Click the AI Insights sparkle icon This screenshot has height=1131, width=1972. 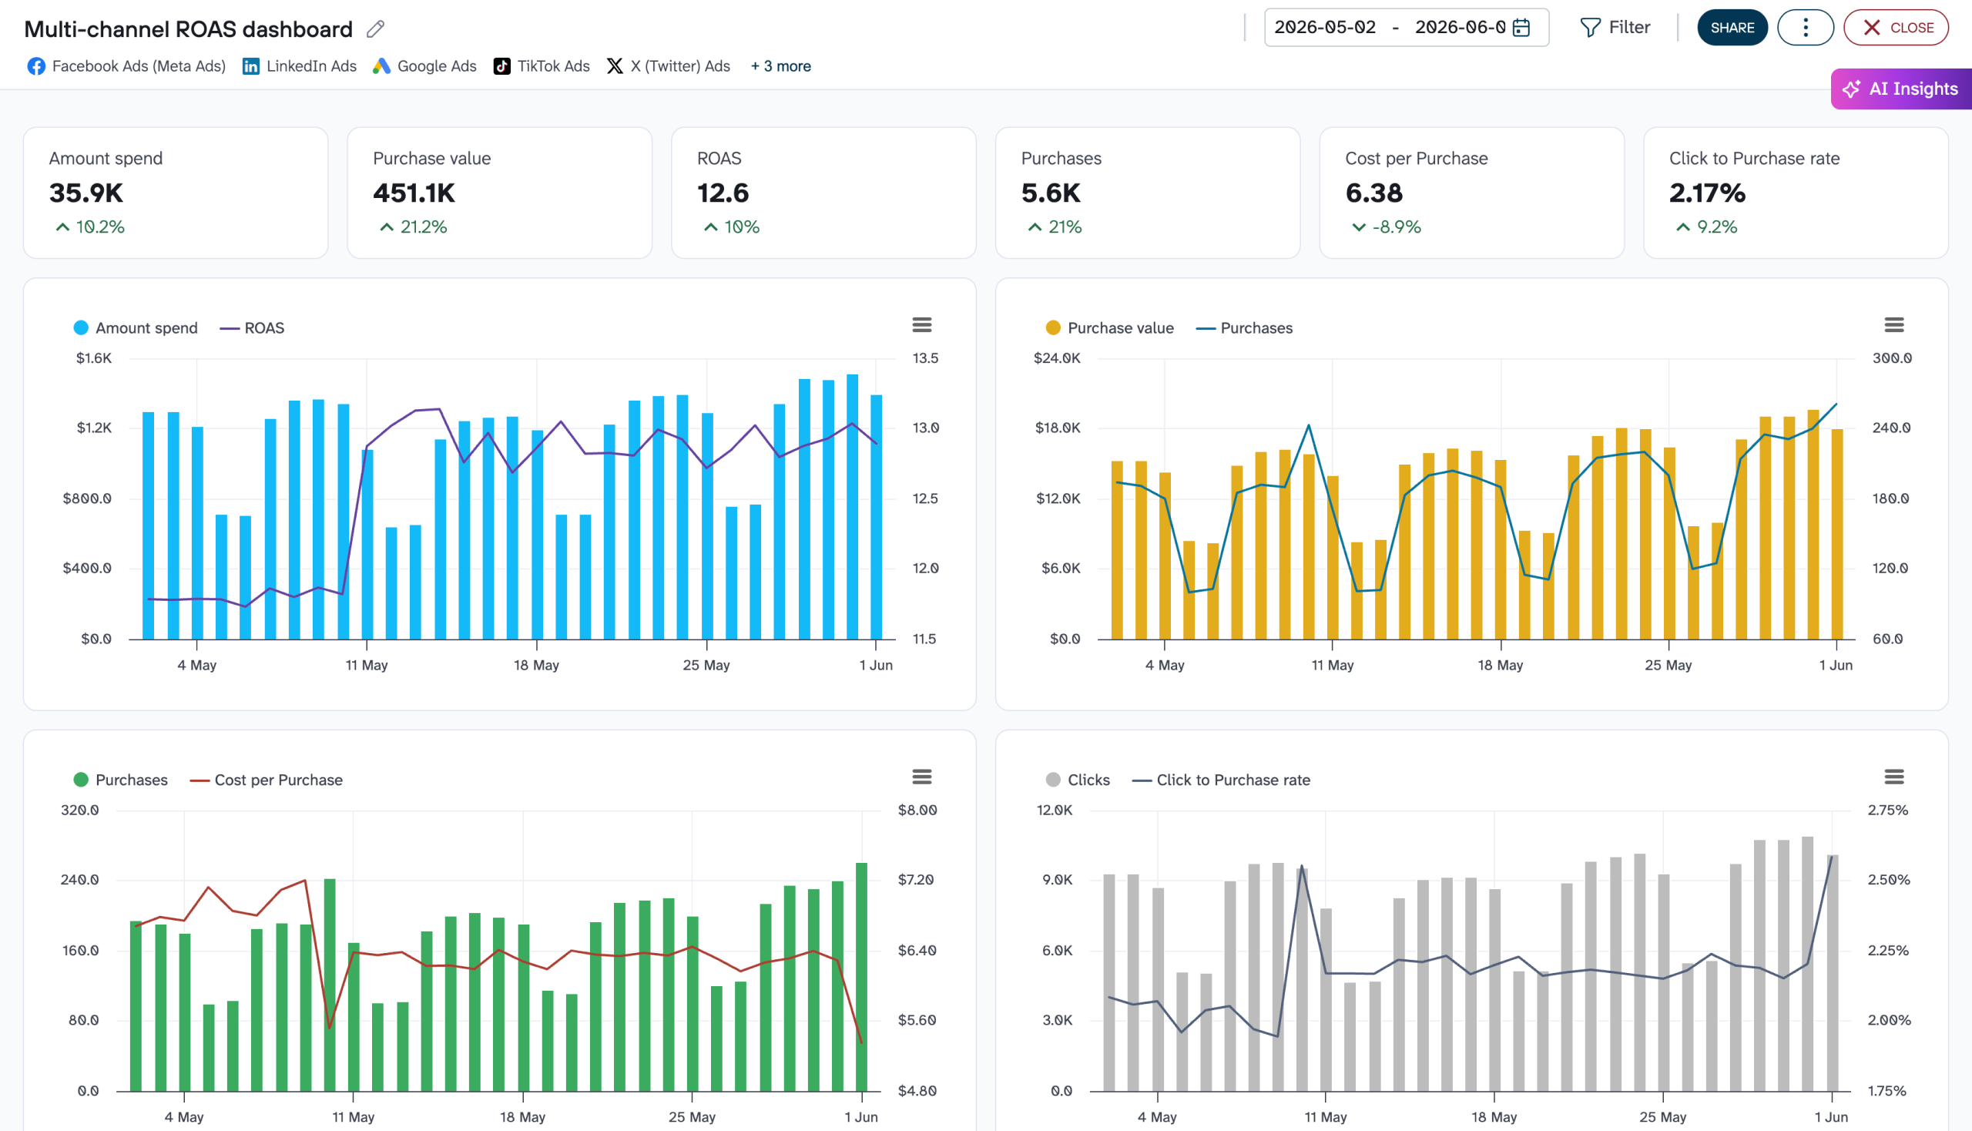1851,89
